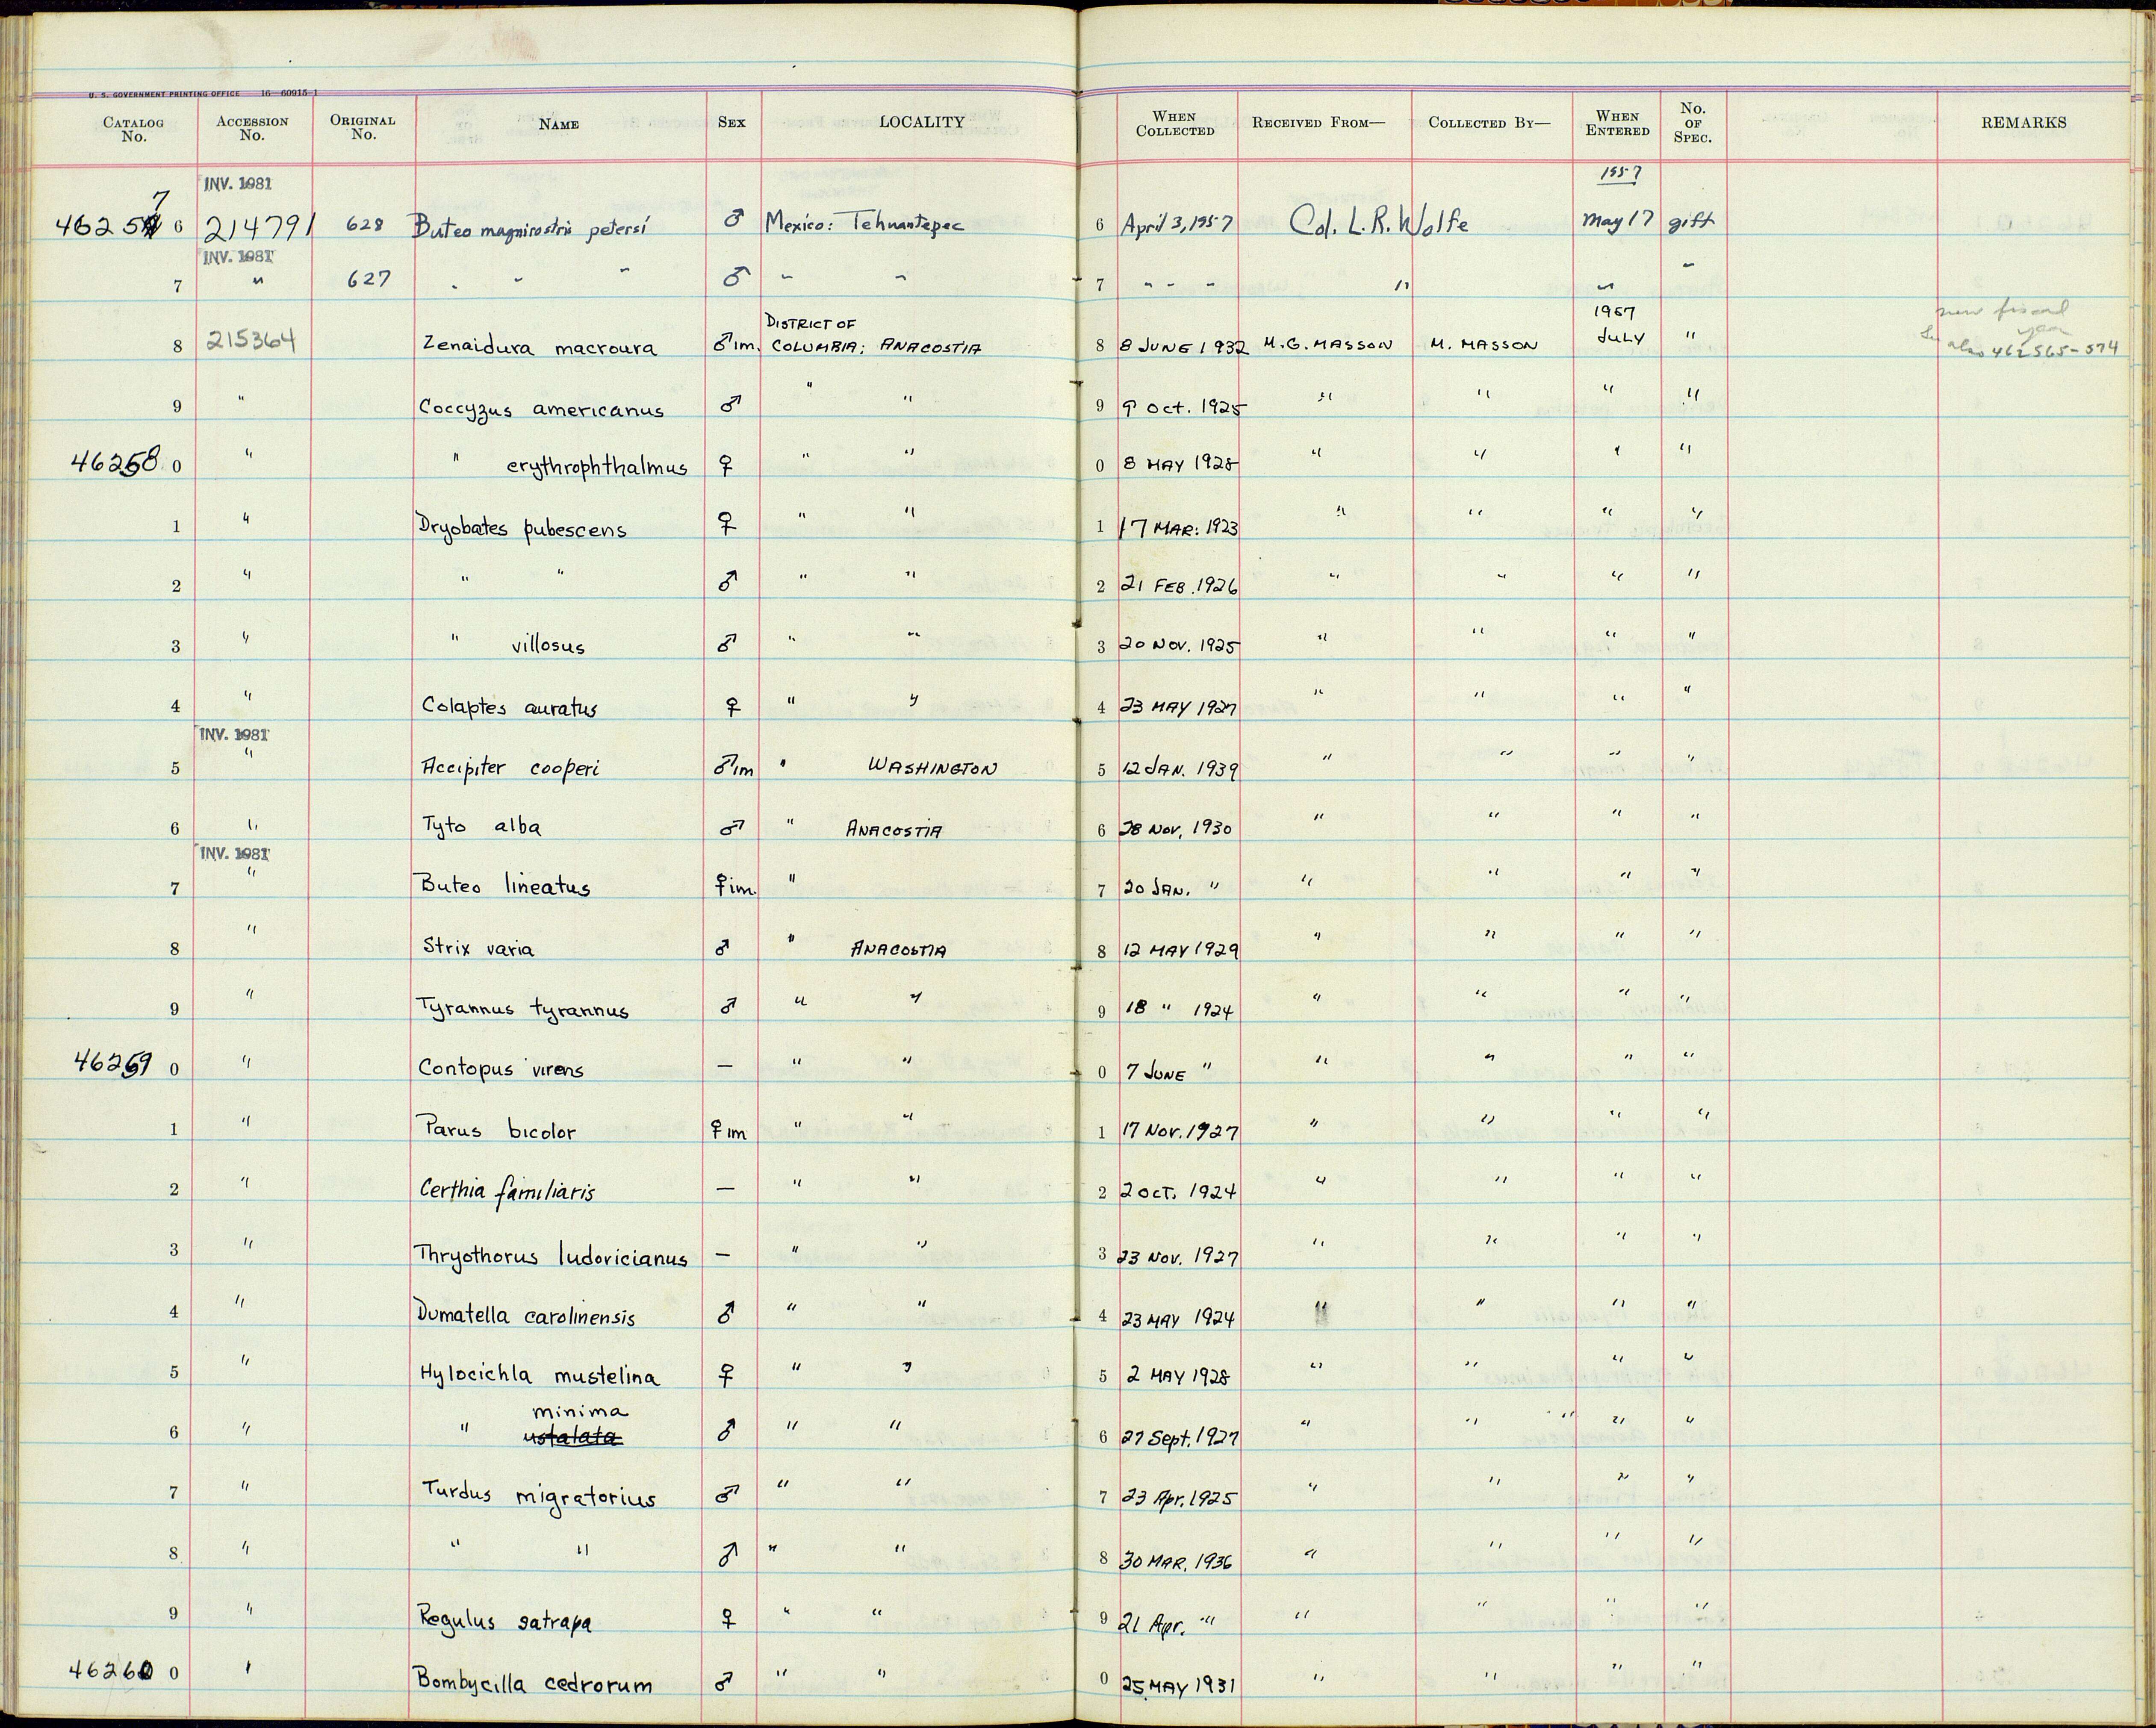The image size is (2156, 1728).
Task: Click the name 'Colaptes auratus'
Action: pos(509,706)
